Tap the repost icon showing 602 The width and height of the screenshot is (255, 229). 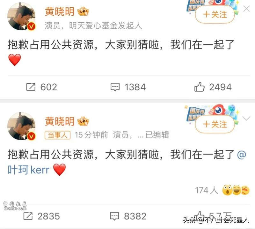click(31, 87)
